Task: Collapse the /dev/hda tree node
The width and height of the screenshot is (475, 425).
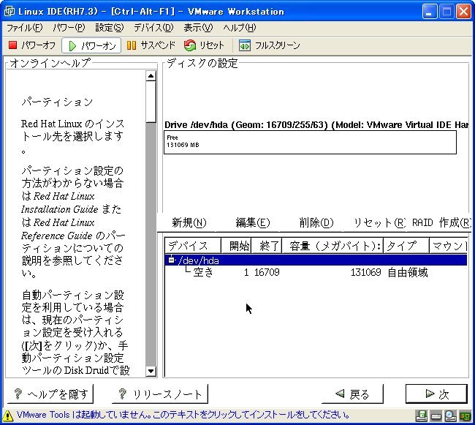Action: click(x=171, y=260)
